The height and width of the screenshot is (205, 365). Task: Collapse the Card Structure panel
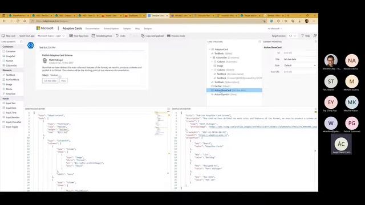[x=259, y=42]
